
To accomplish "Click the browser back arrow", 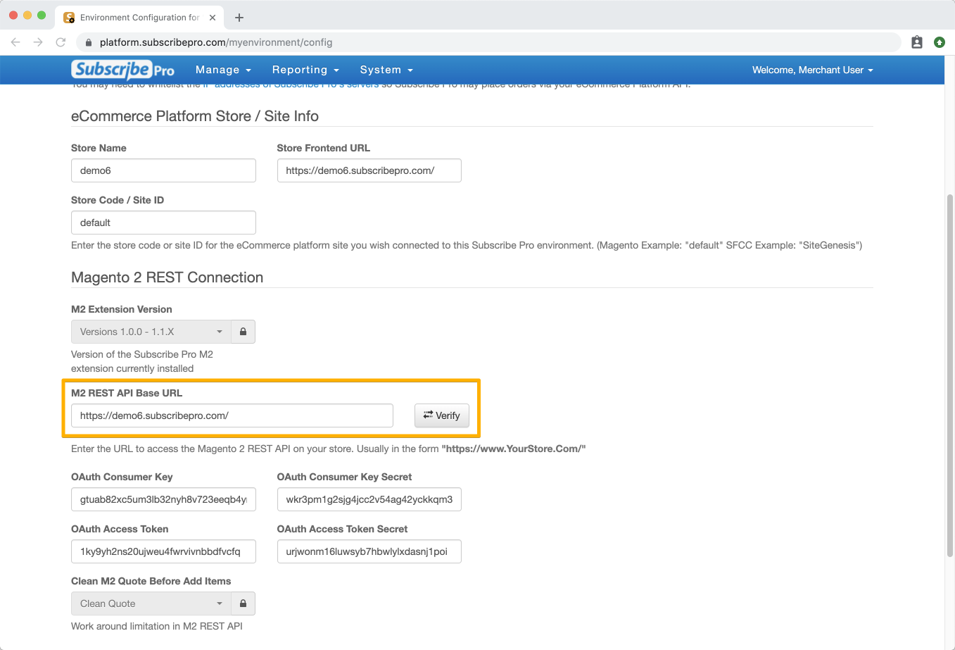I will pyautogui.click(x=15, y=42).
